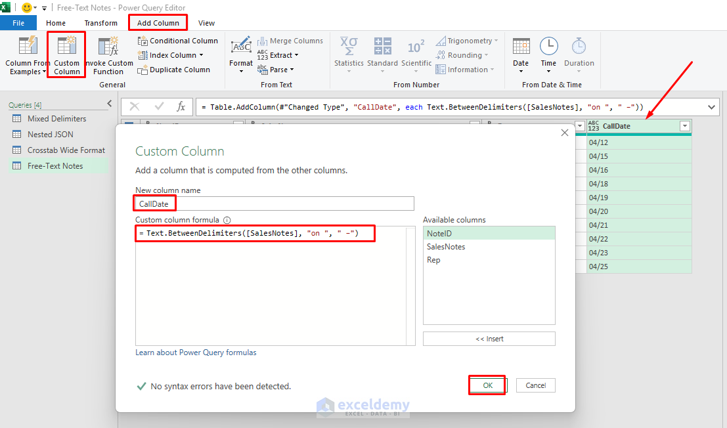Screen dimensions: 727x428
Task: Select NoteID in Available columns
Action: click(489, 234)
